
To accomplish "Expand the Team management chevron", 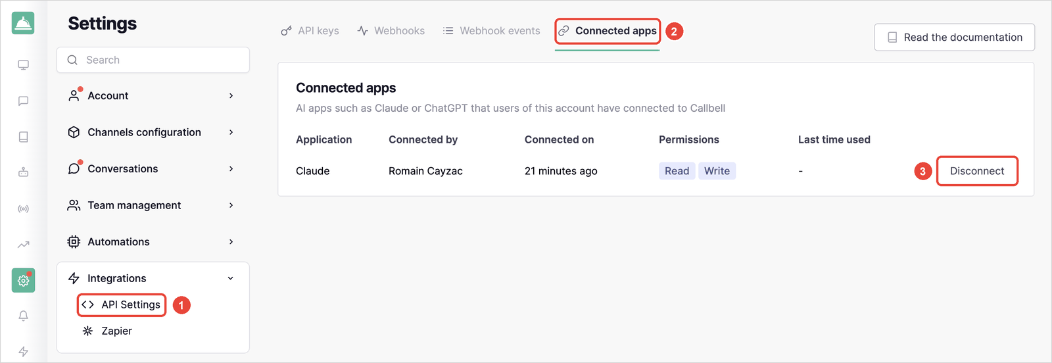I will coord(231,205).
